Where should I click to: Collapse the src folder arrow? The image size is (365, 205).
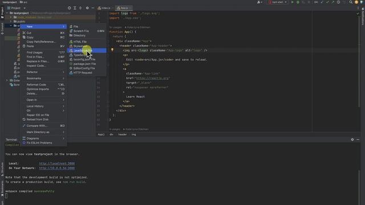[11, 26]
